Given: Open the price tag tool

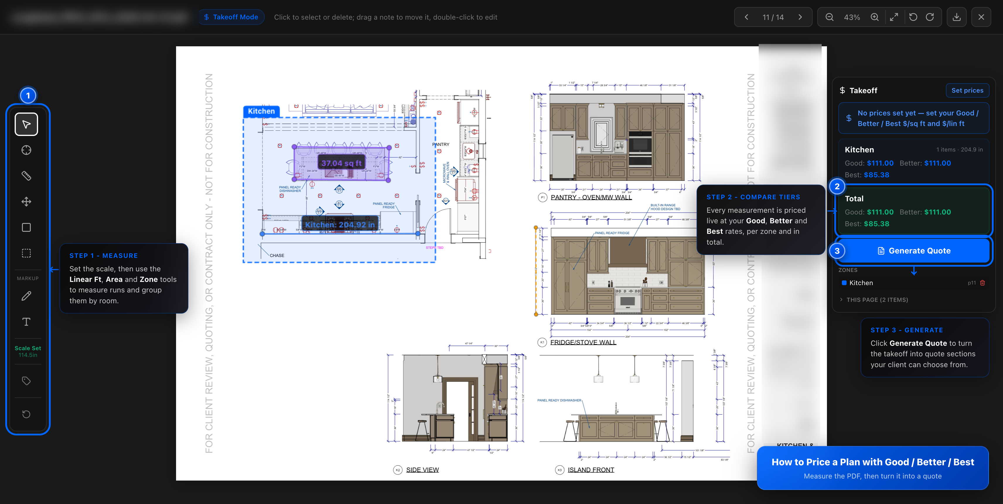Looking at the screenshot, I should pyautogui.click(x=26, y=381).
